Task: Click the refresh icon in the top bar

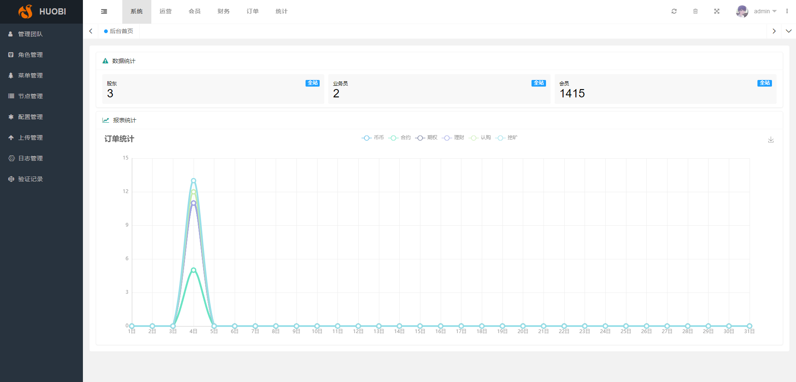Action: 674,11
